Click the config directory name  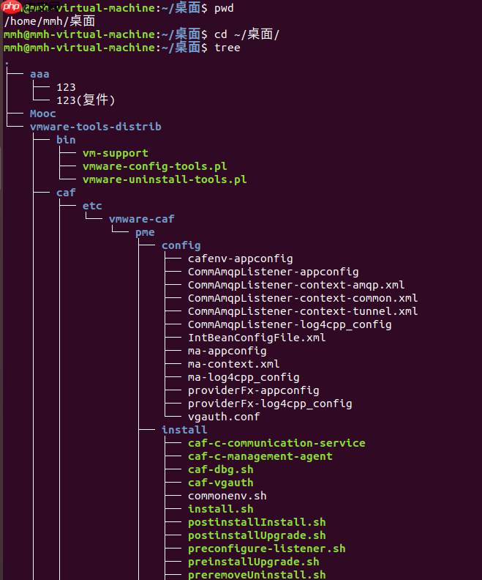click(181, 245)
